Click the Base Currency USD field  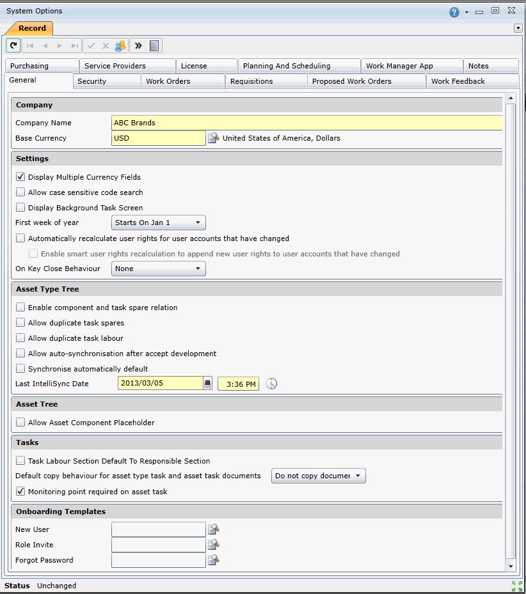click(159, 138)
